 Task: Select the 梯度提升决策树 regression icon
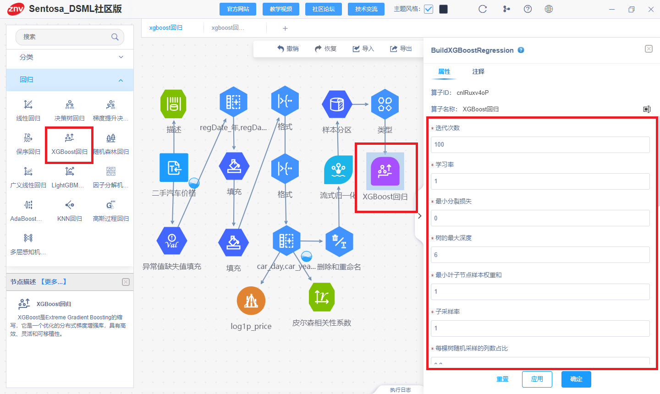point(111,105)
